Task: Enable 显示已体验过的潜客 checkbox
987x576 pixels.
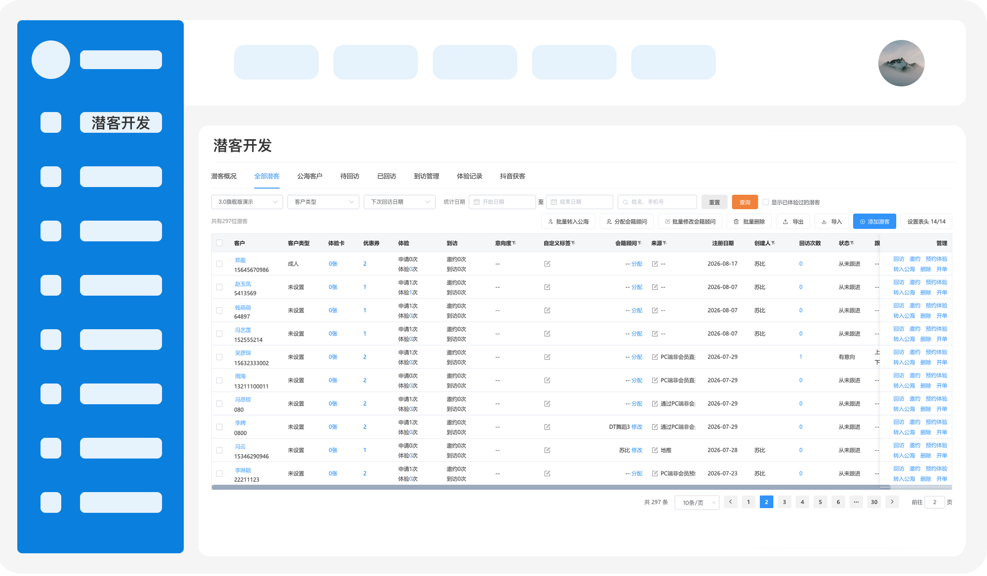Action: coord(766,202)
